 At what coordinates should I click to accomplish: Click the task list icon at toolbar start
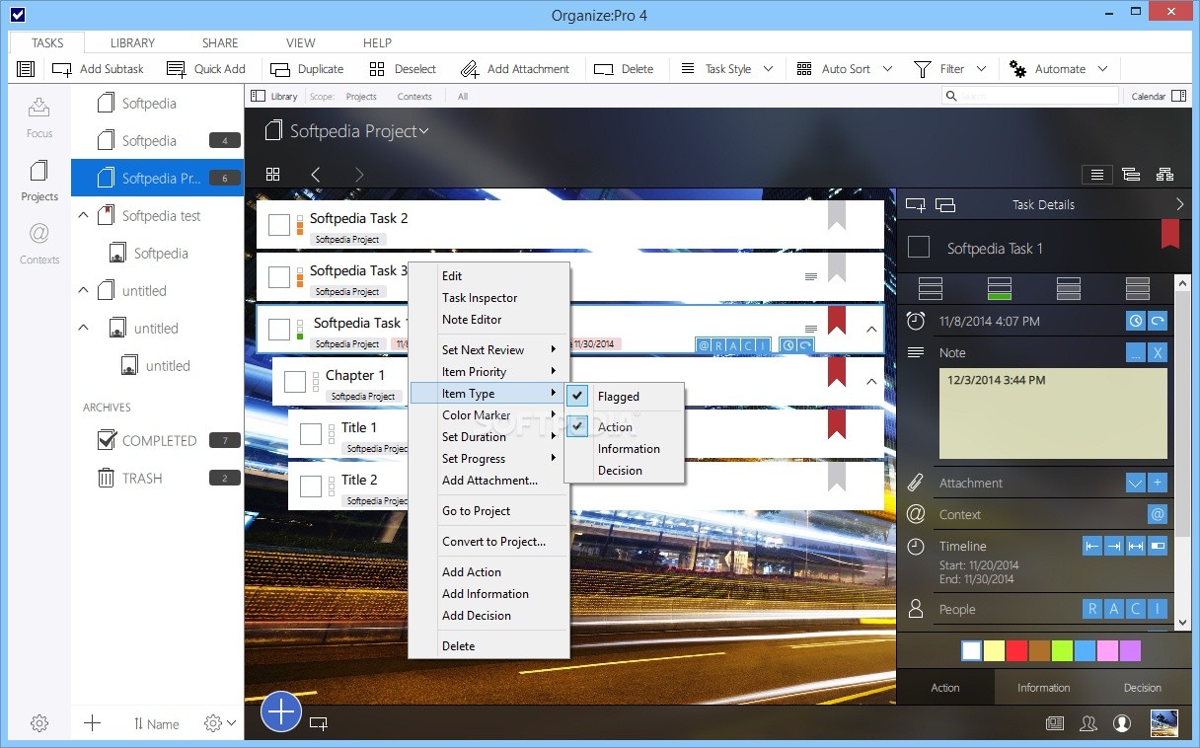[x=26, y=69]
